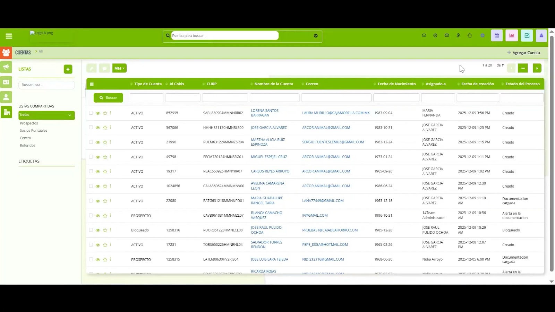This screenshot has width=555, height=312.
Task: Select the contacts person icon in the sidebar
Action: click(x=6, y=97)
